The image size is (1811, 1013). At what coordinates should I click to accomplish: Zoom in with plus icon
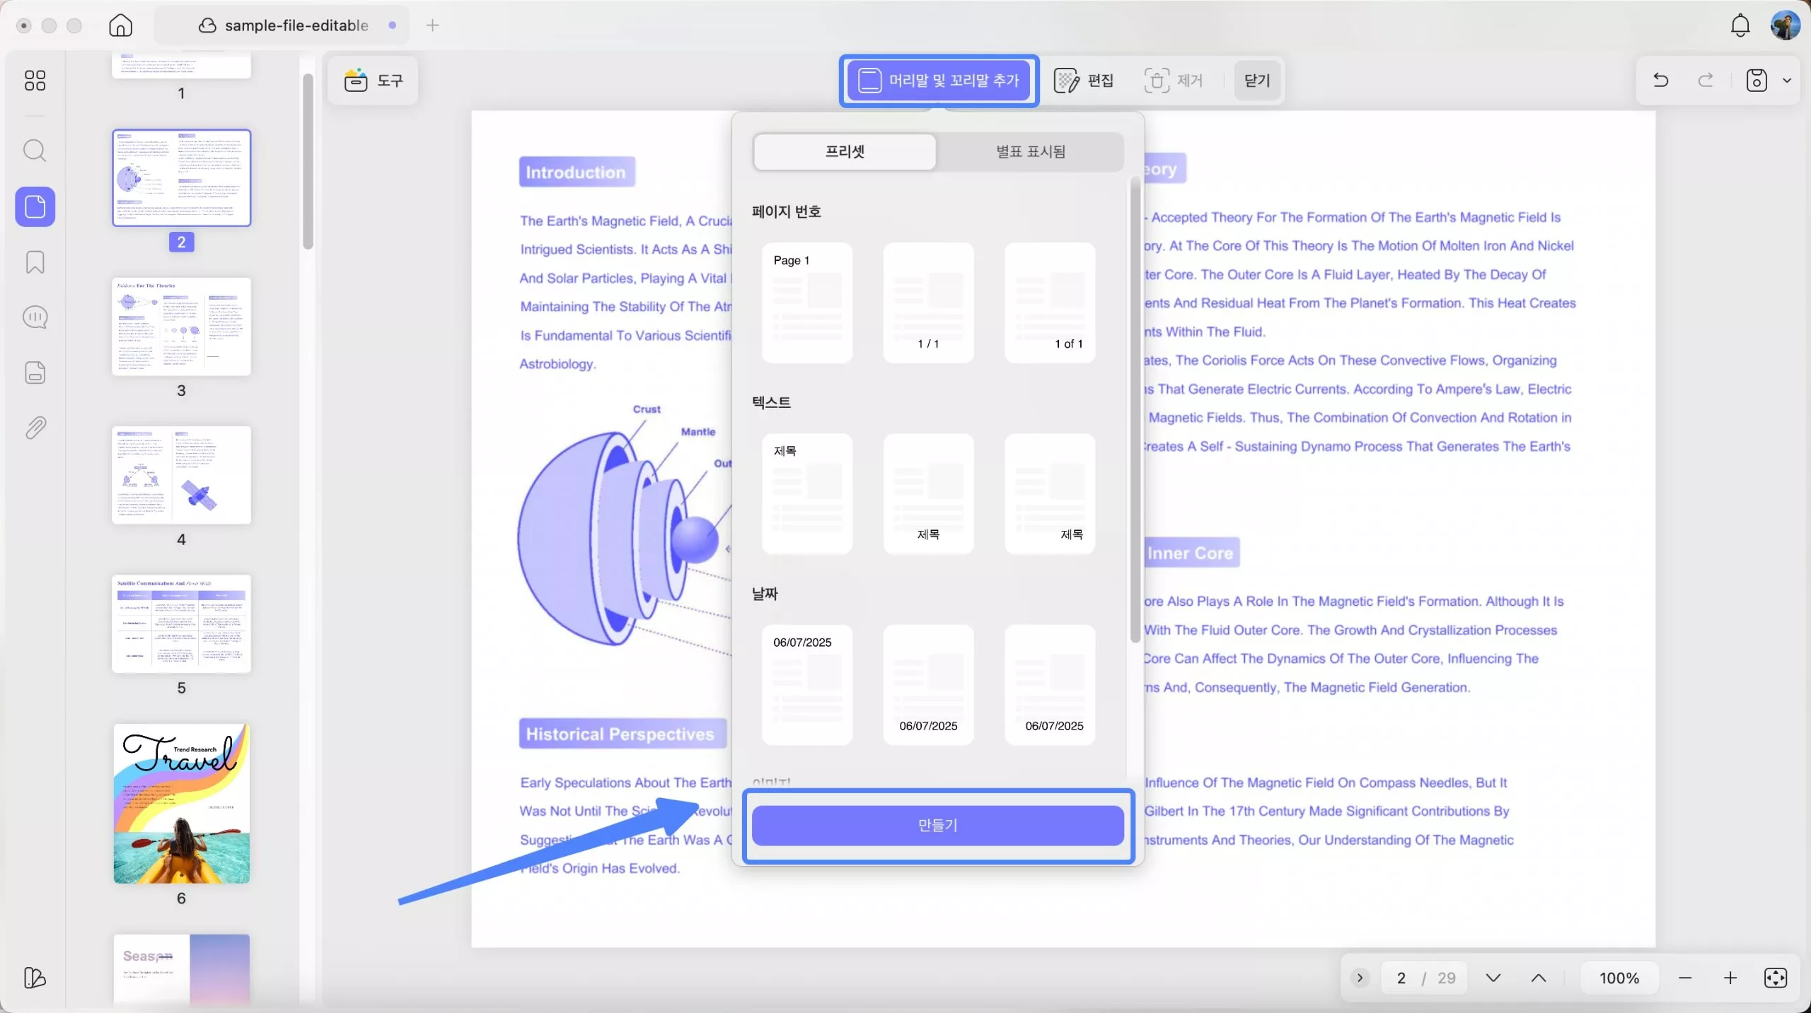(1730, 978)
